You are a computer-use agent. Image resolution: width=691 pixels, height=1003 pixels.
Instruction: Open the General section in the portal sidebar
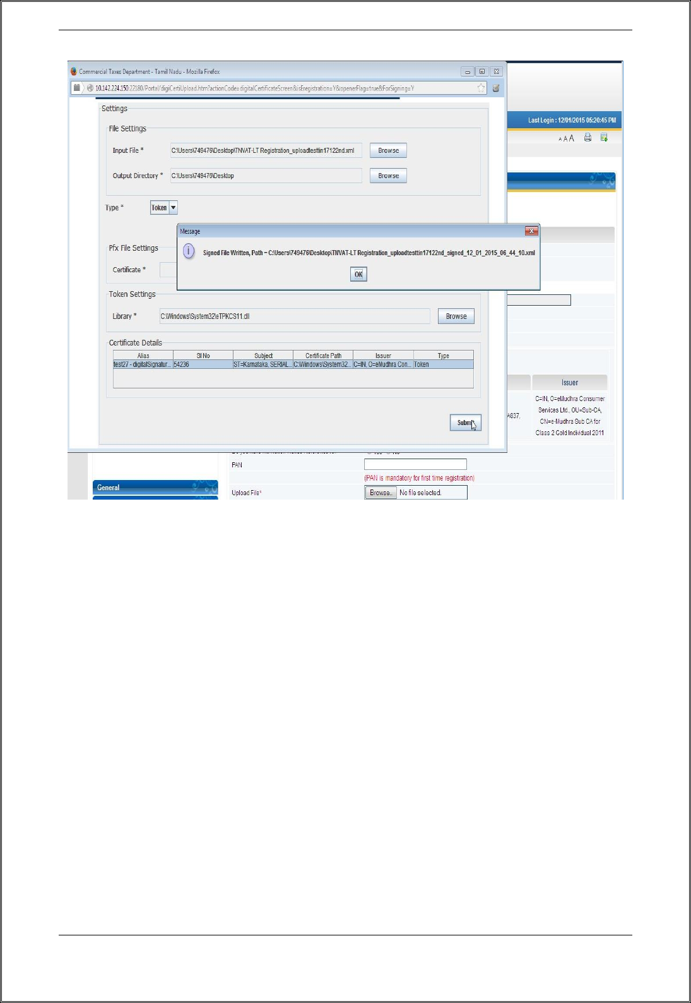click(x=155, y=488)
